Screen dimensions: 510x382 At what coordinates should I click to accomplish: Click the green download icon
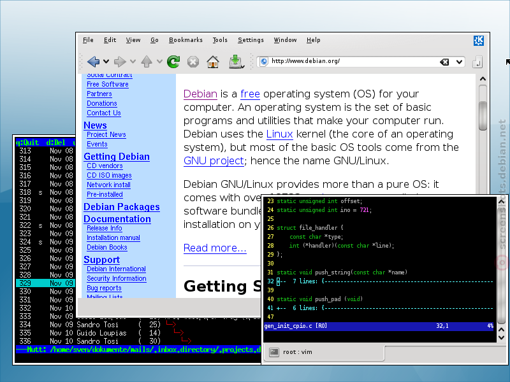236,61
